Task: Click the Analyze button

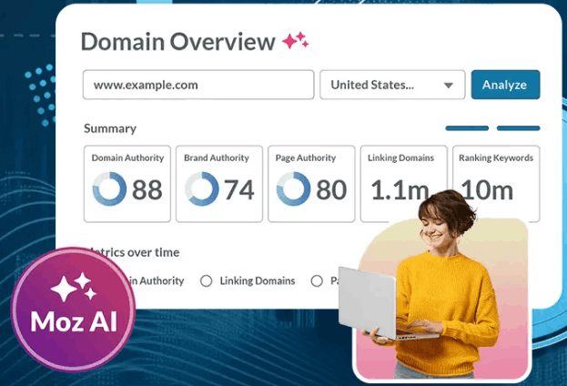Action: pos(505,85)
